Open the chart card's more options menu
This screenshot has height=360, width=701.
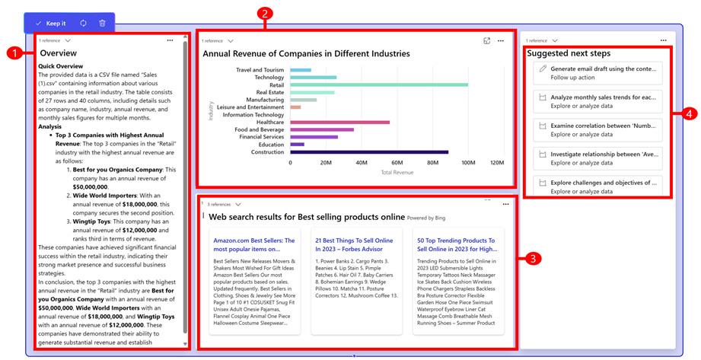pos(501,41)
